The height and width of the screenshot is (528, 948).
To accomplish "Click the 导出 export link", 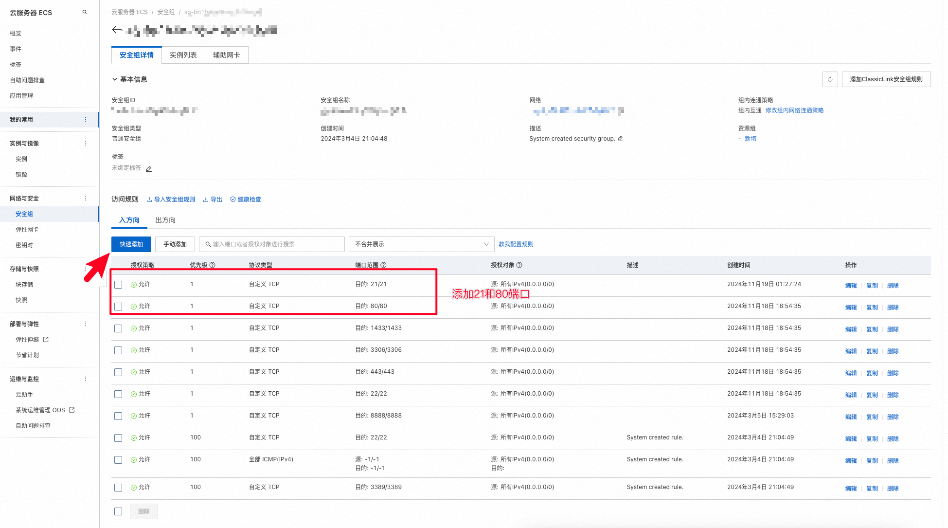I will coord(213,200).
